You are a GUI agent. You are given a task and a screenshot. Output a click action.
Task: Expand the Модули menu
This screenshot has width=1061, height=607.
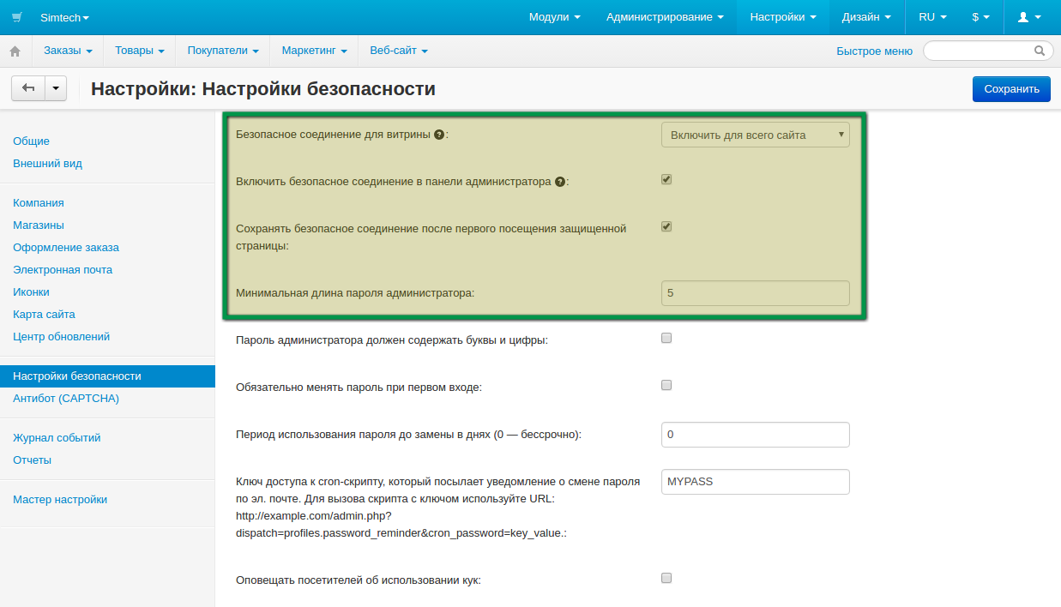[x=554, y=17]
